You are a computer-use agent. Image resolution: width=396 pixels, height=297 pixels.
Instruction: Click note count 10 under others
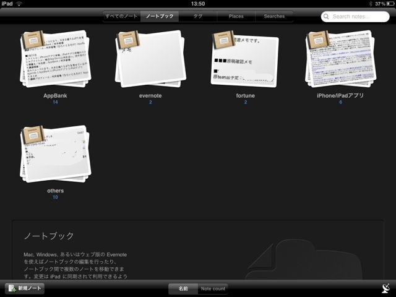(55, 197)
